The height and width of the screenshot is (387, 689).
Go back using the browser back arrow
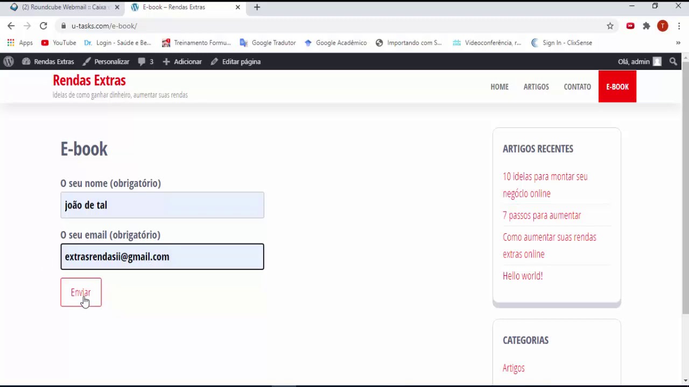click(11, 26)
